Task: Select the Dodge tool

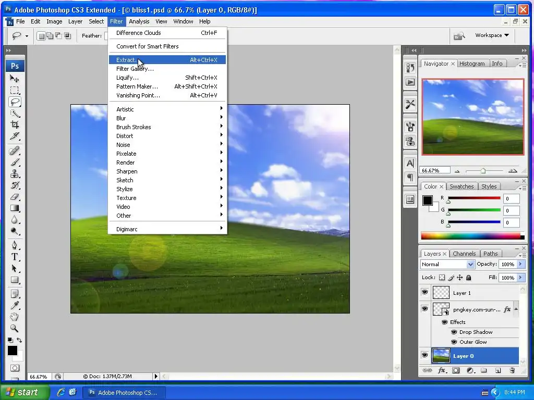Action: [x=14, y=231]
